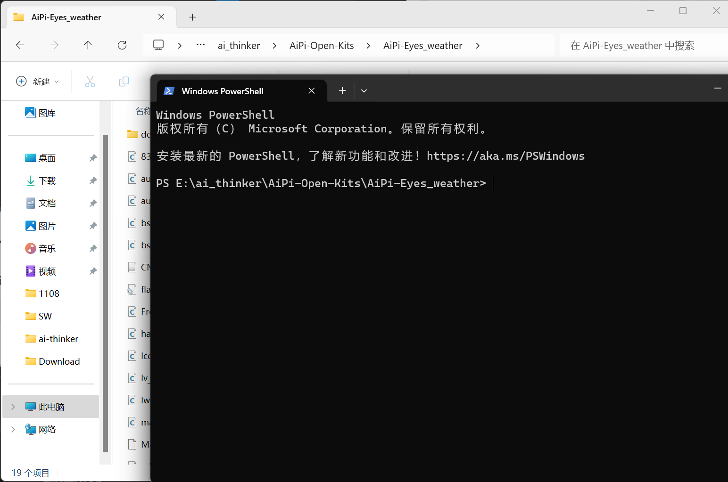728x482 pixels.
Task: Open 文档 in the navigation pane
Action: click(41, 203)
